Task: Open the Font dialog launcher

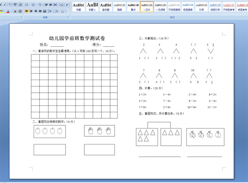Action: point(21,17)
